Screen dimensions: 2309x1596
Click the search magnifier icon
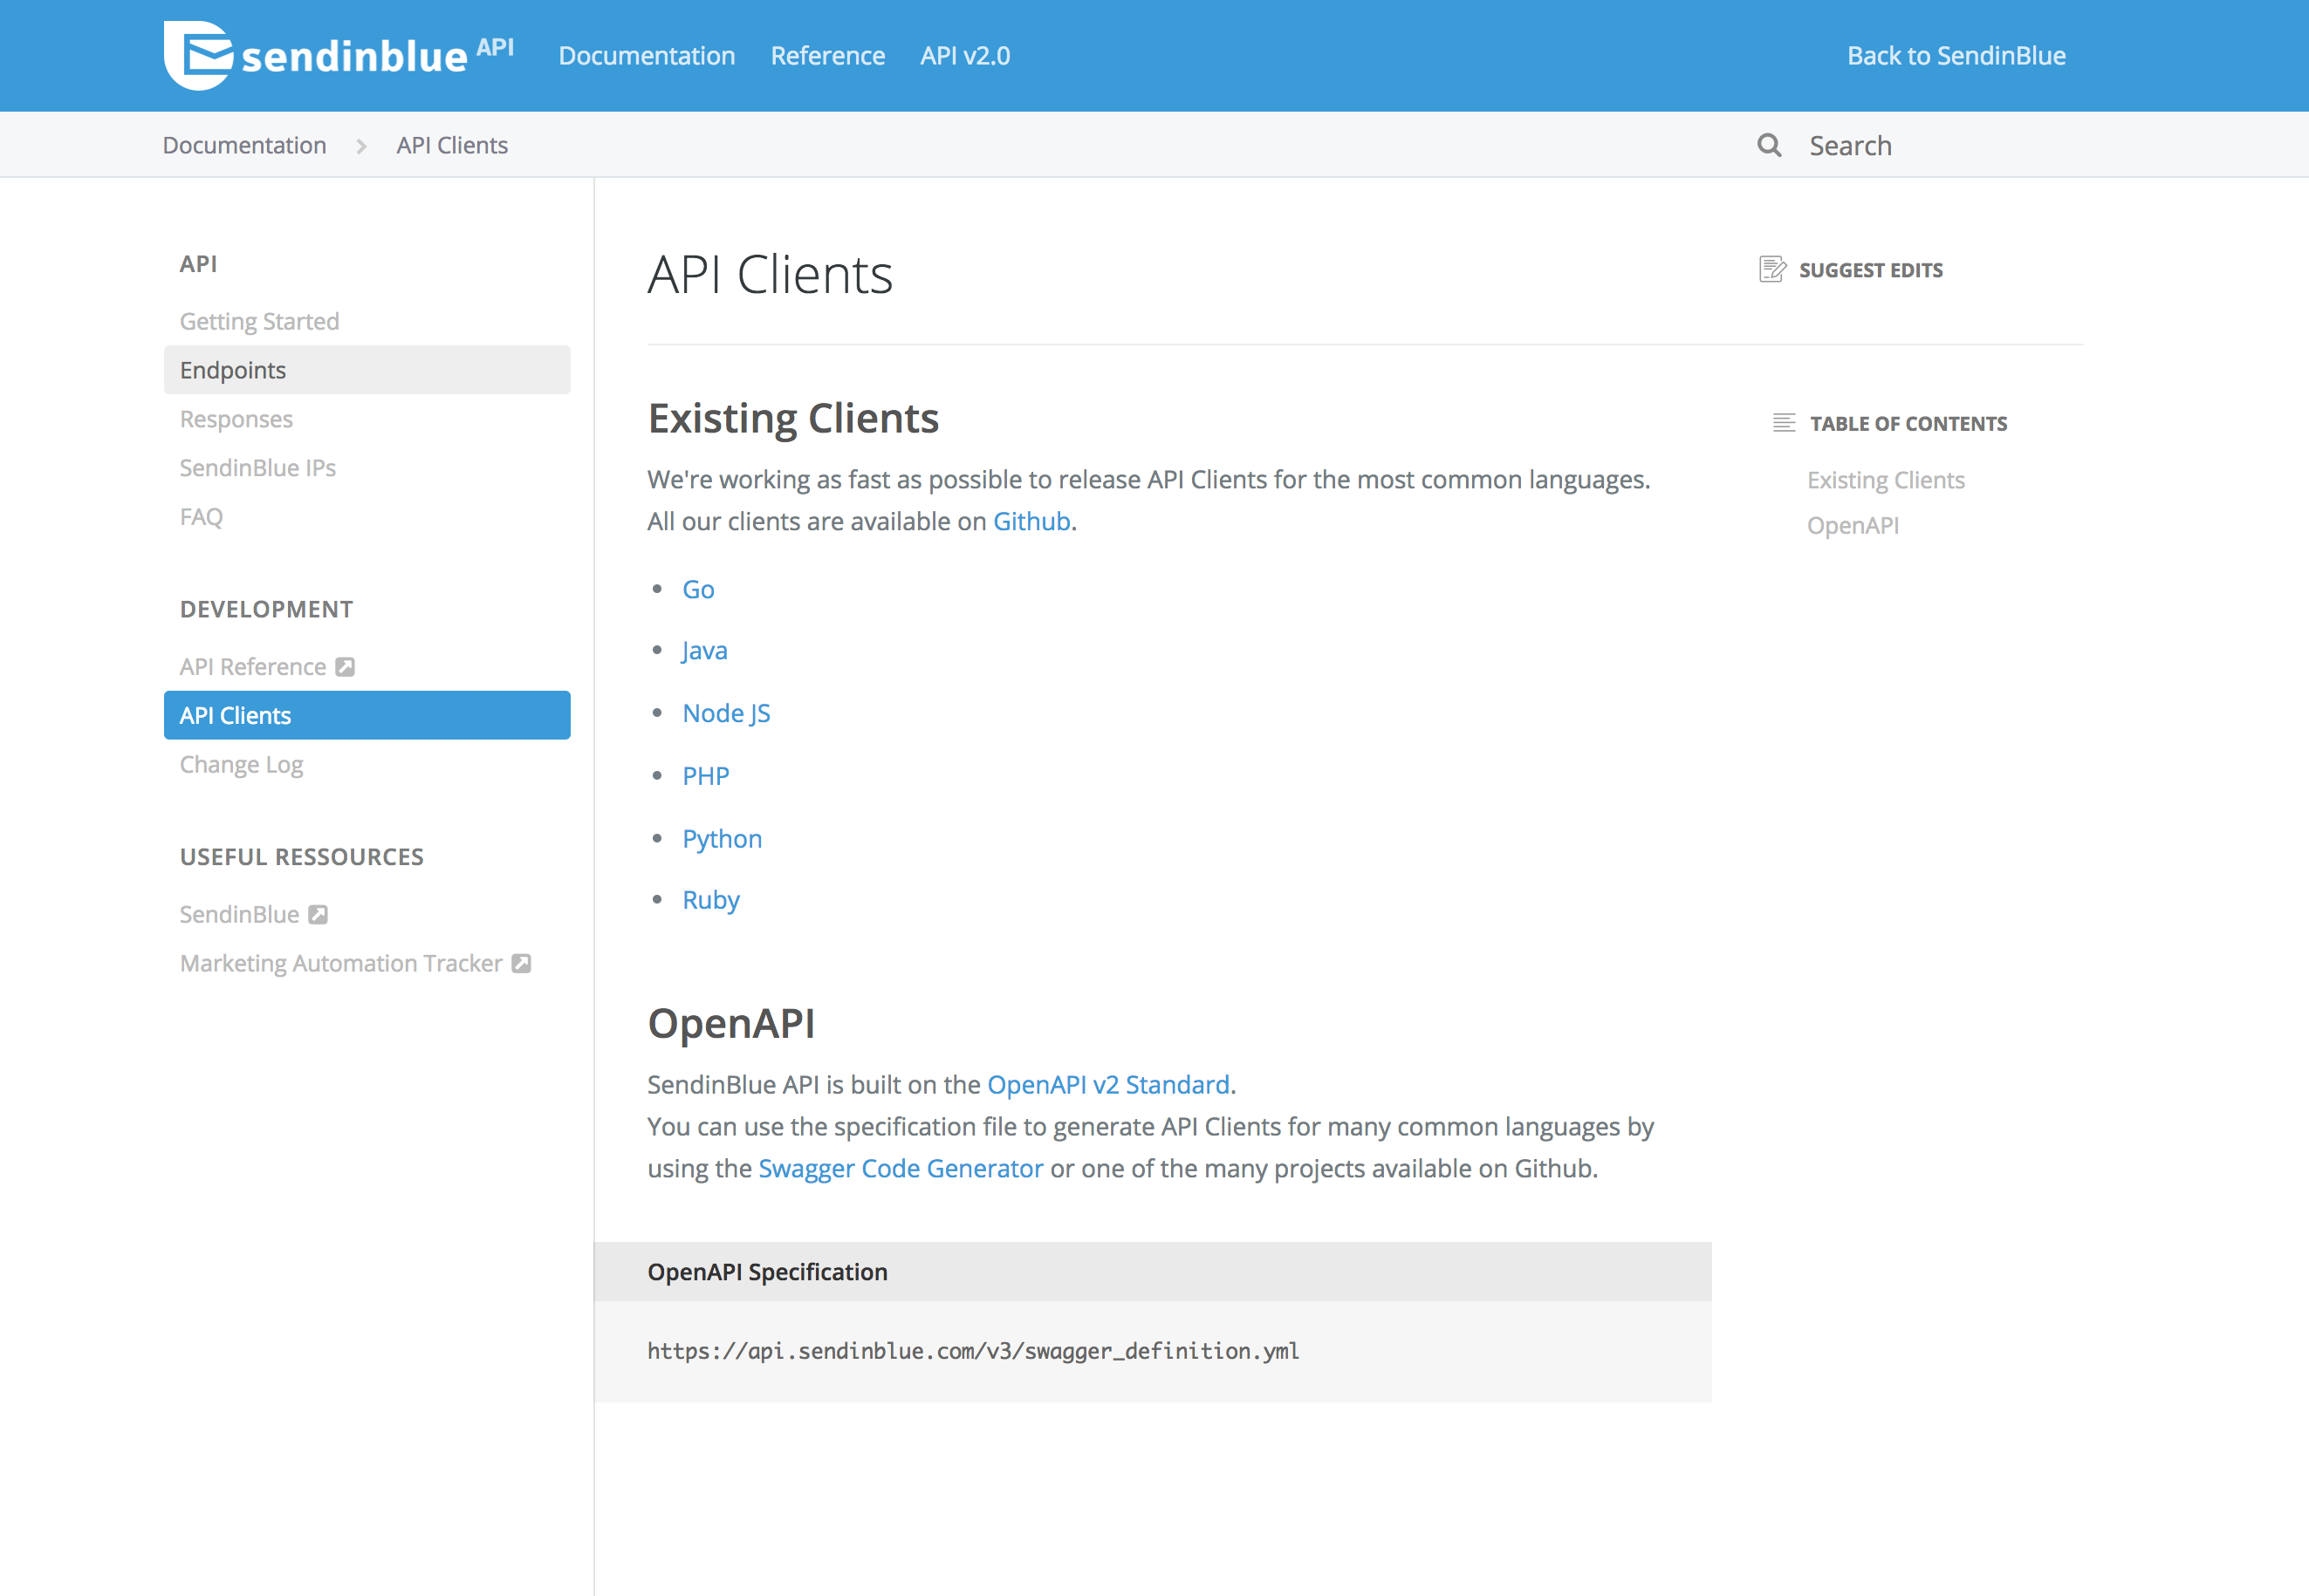(x=1769, y=145)
